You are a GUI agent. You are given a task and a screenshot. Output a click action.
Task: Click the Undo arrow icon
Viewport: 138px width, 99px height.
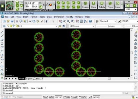[x=47, y=21]
